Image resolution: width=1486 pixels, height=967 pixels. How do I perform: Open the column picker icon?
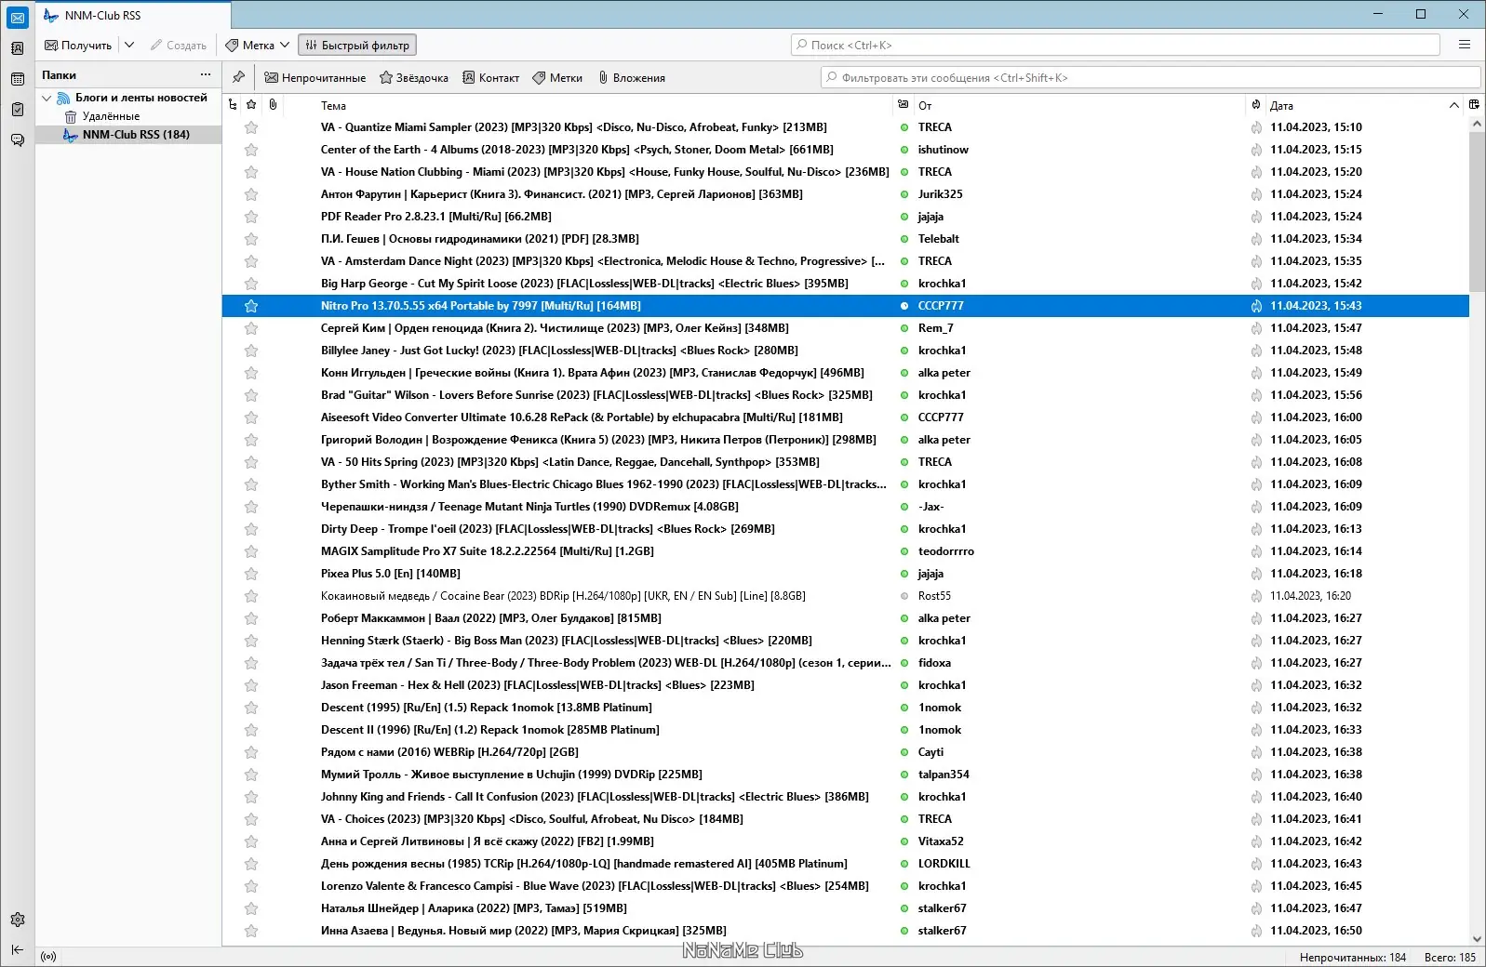pos(1474,105)
